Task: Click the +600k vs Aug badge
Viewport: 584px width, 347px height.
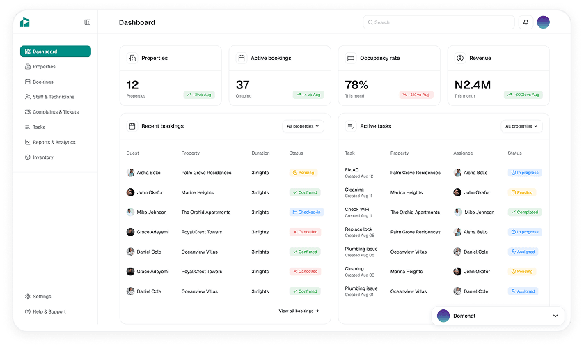Action: 523,95
